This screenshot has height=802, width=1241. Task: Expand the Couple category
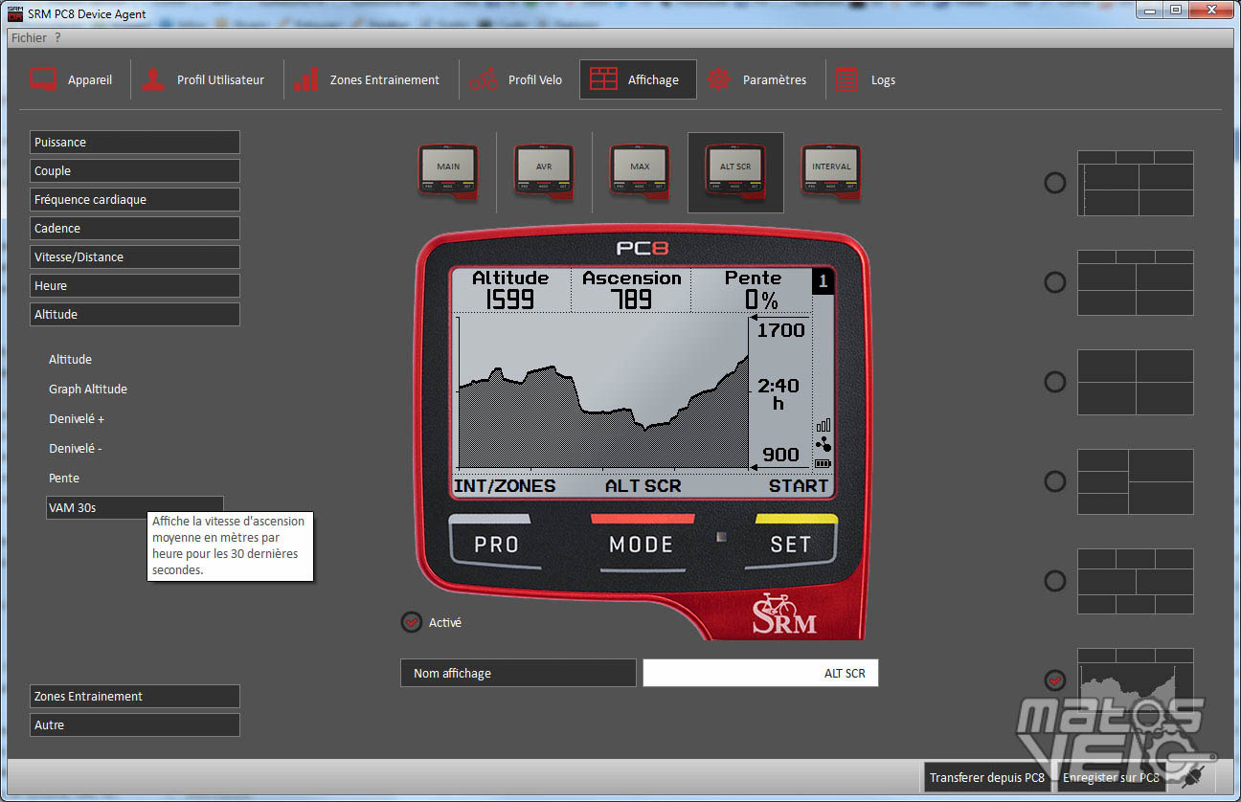135,171
